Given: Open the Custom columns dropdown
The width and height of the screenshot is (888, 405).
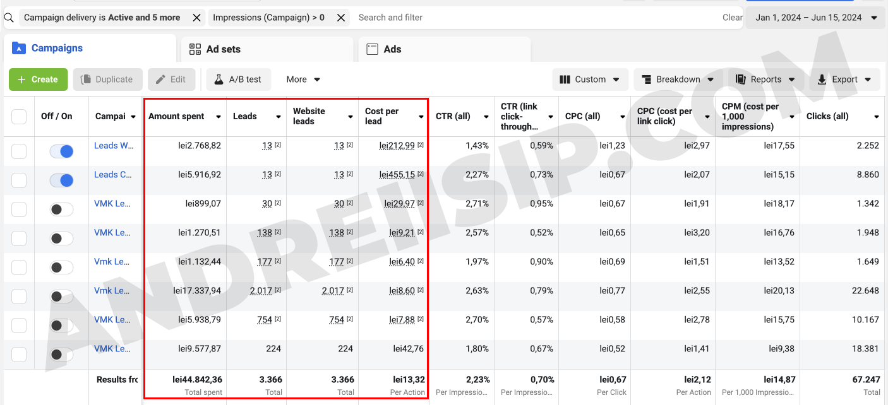Looking at the screenshot, I should point(591,79).
